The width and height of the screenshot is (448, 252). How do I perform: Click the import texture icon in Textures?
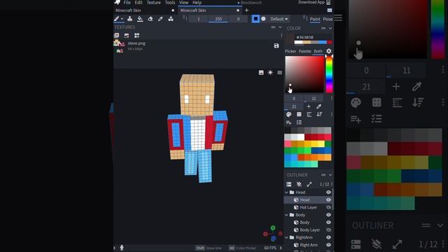117,36
